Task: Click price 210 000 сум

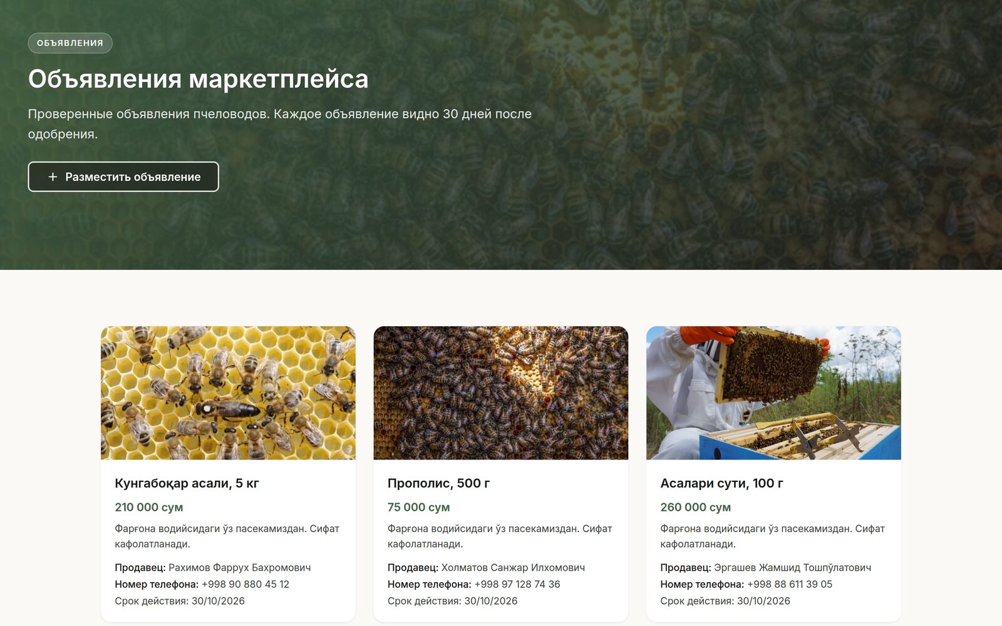Action: [x=149, y=507]
